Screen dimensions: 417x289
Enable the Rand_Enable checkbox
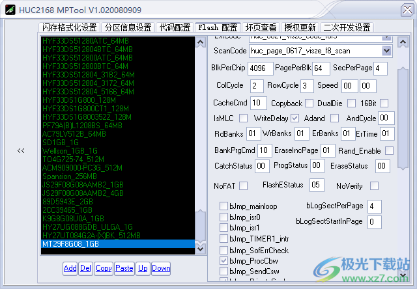390,150
